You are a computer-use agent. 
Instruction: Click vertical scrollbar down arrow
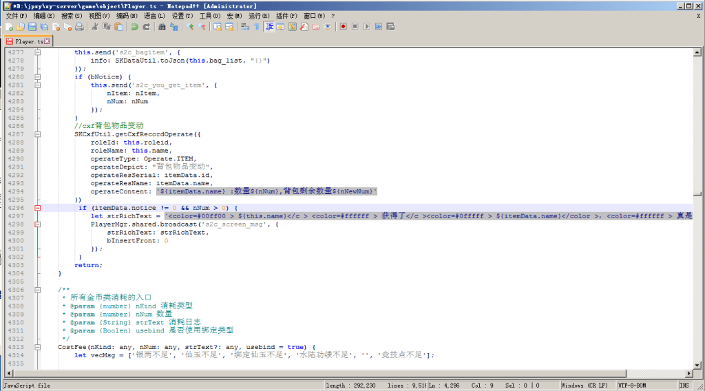coord(697,366)
